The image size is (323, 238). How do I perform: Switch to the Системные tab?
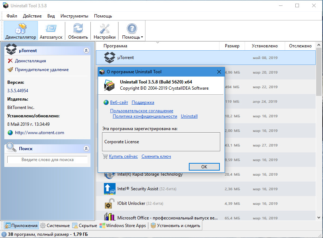pyautogui.click(x=55, y=226)
